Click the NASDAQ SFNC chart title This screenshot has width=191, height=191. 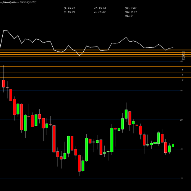(28, 2)
